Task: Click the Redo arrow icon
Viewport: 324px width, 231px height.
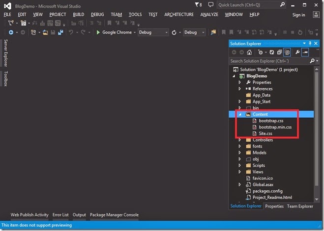Action: pyautogui.click(x=83, y=32)
